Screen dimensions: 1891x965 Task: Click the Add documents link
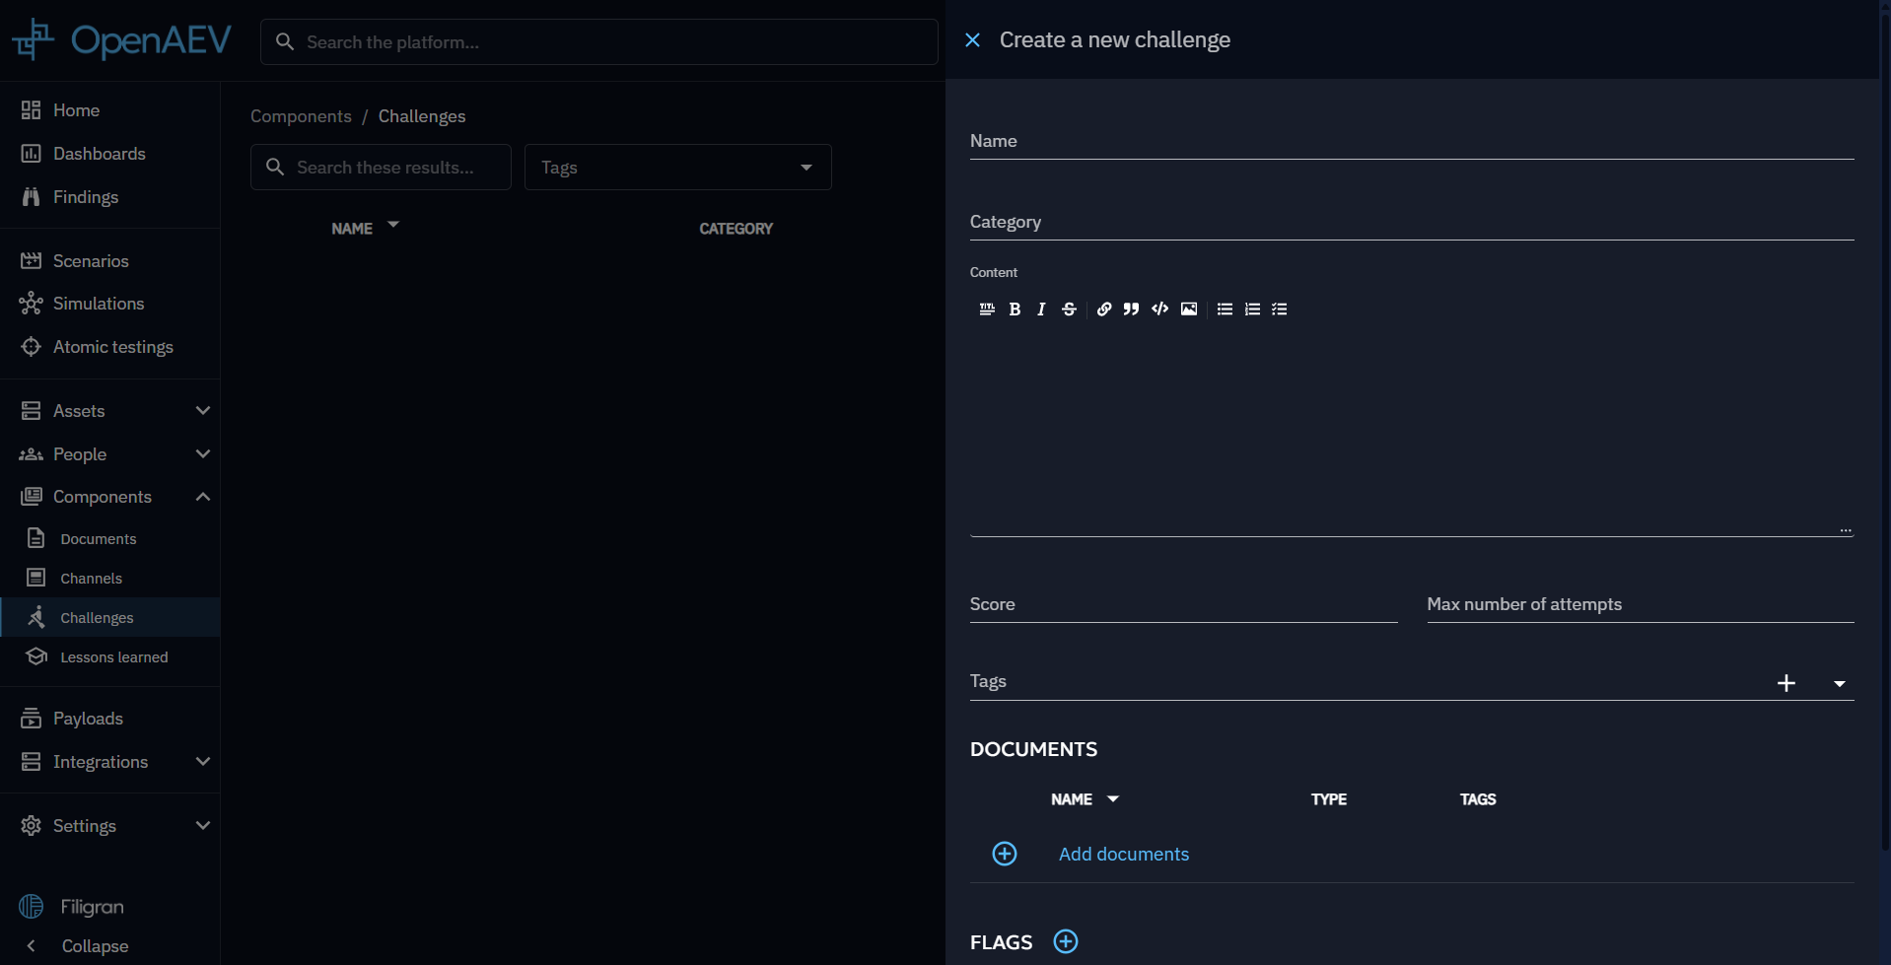tap(1123, 855)
